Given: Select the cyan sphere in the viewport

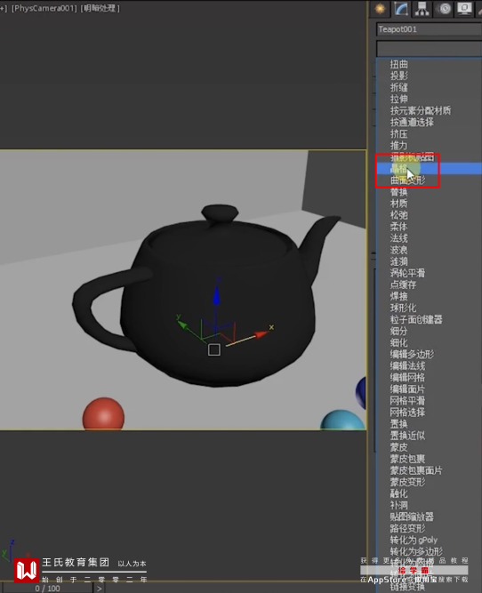Looking at the screenshot, I should [x=342, y=420].
